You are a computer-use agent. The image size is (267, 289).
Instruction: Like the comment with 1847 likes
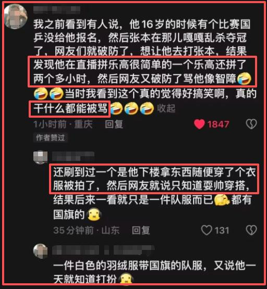(199, 124)
